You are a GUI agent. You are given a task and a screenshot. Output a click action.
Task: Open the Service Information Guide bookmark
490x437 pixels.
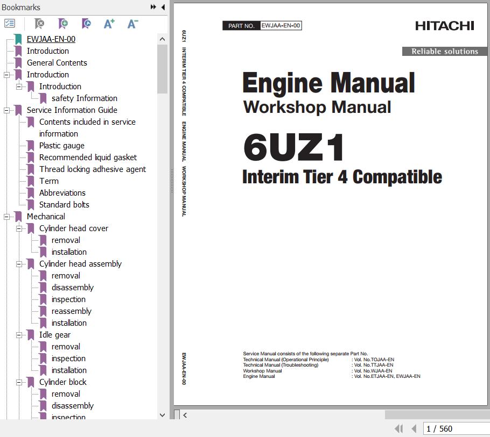coord(72,110)
